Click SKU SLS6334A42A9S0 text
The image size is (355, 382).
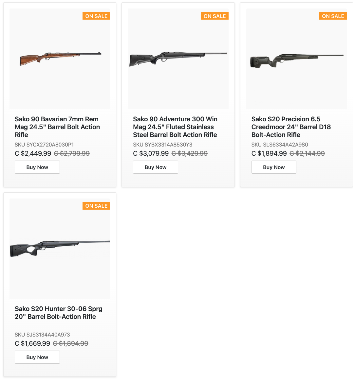[x=280, y=145]
